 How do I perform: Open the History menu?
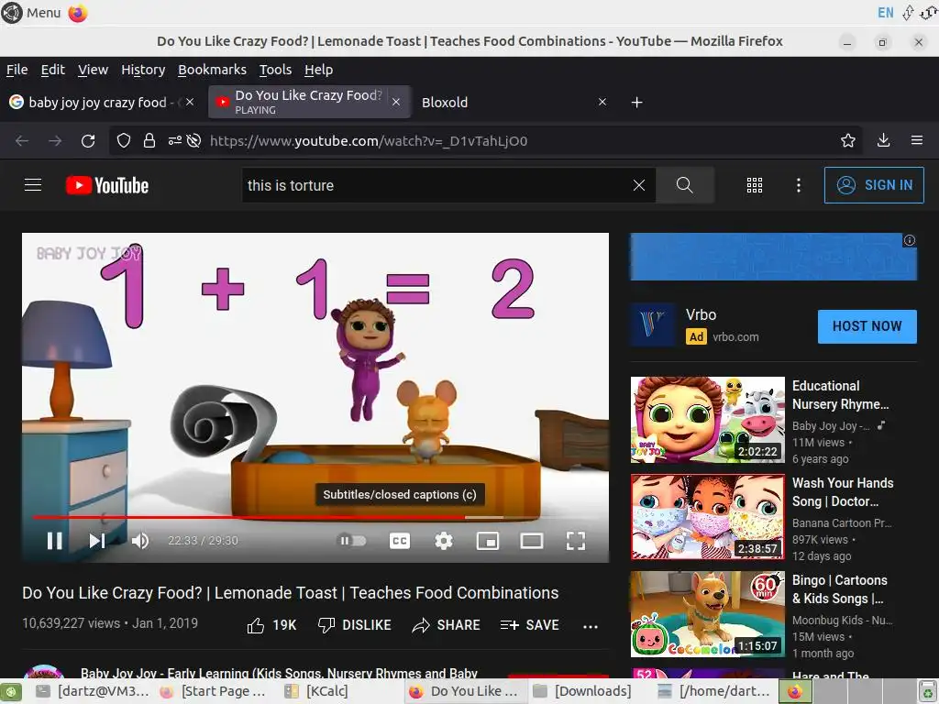click(x=143, y=70)
